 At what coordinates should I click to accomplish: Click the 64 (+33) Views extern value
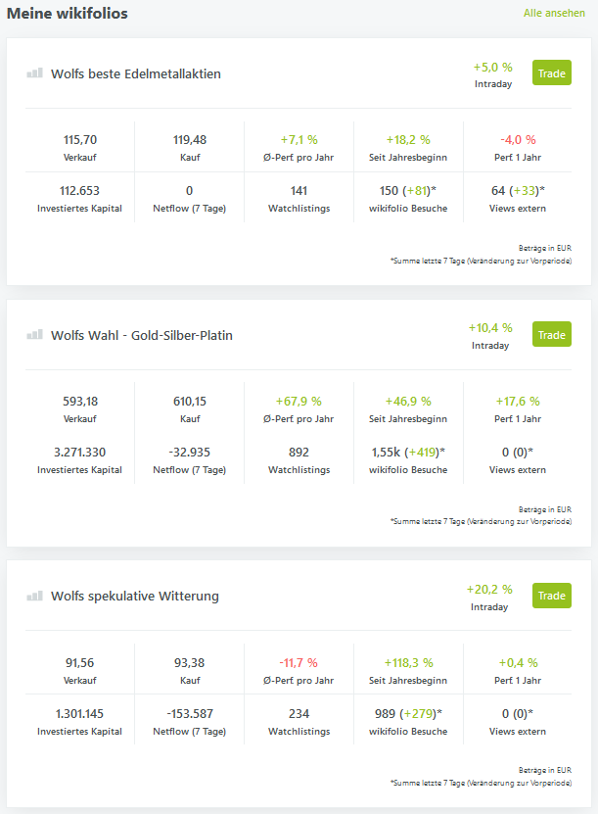(518, 190)
